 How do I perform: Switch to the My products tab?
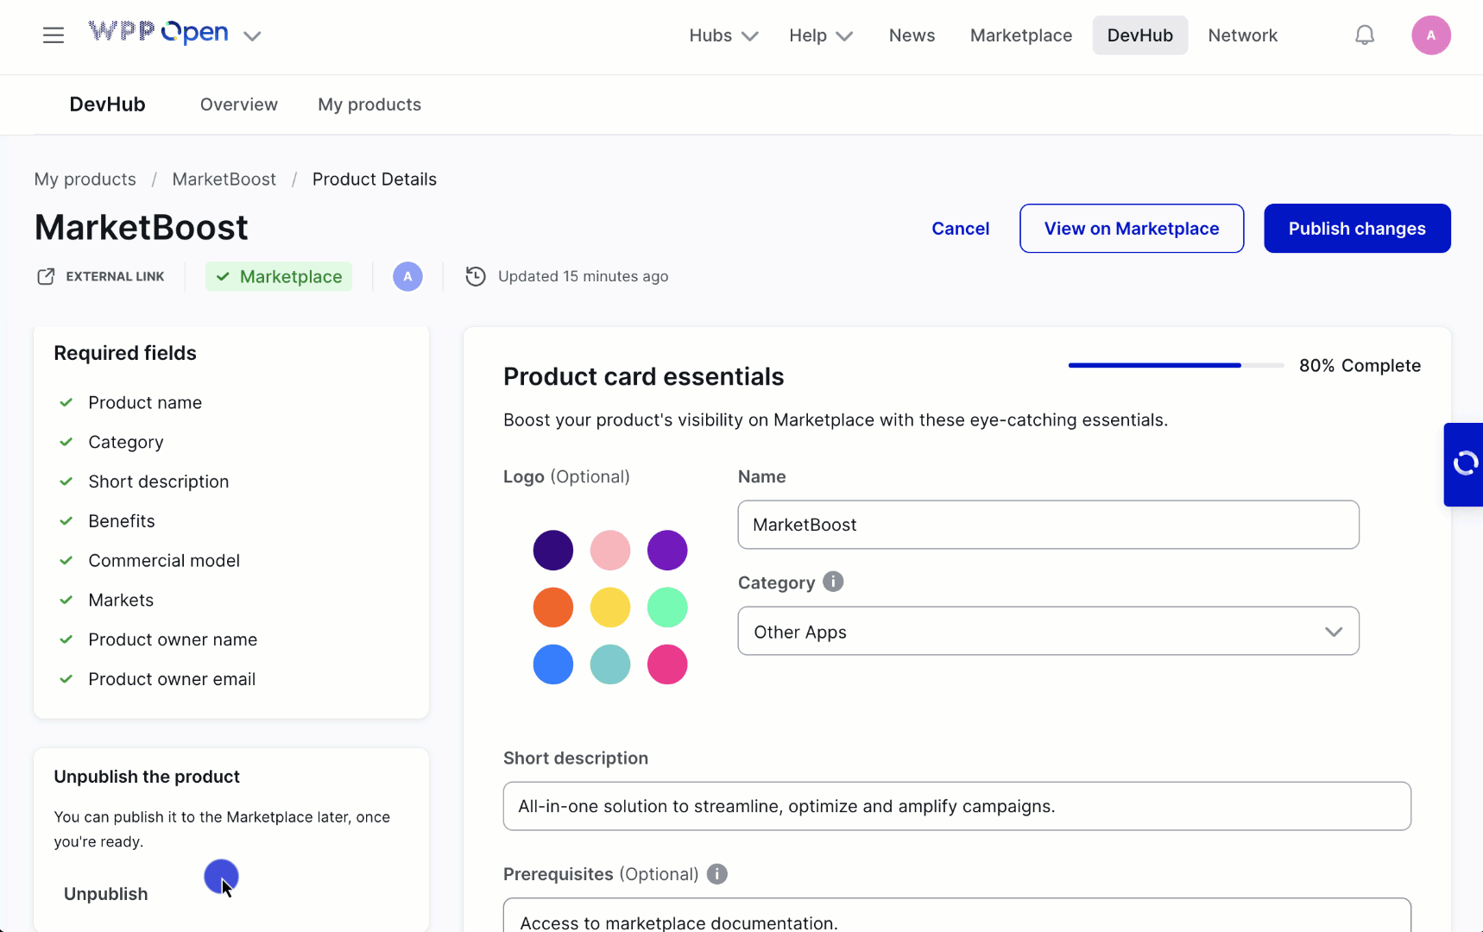[369, 104]
